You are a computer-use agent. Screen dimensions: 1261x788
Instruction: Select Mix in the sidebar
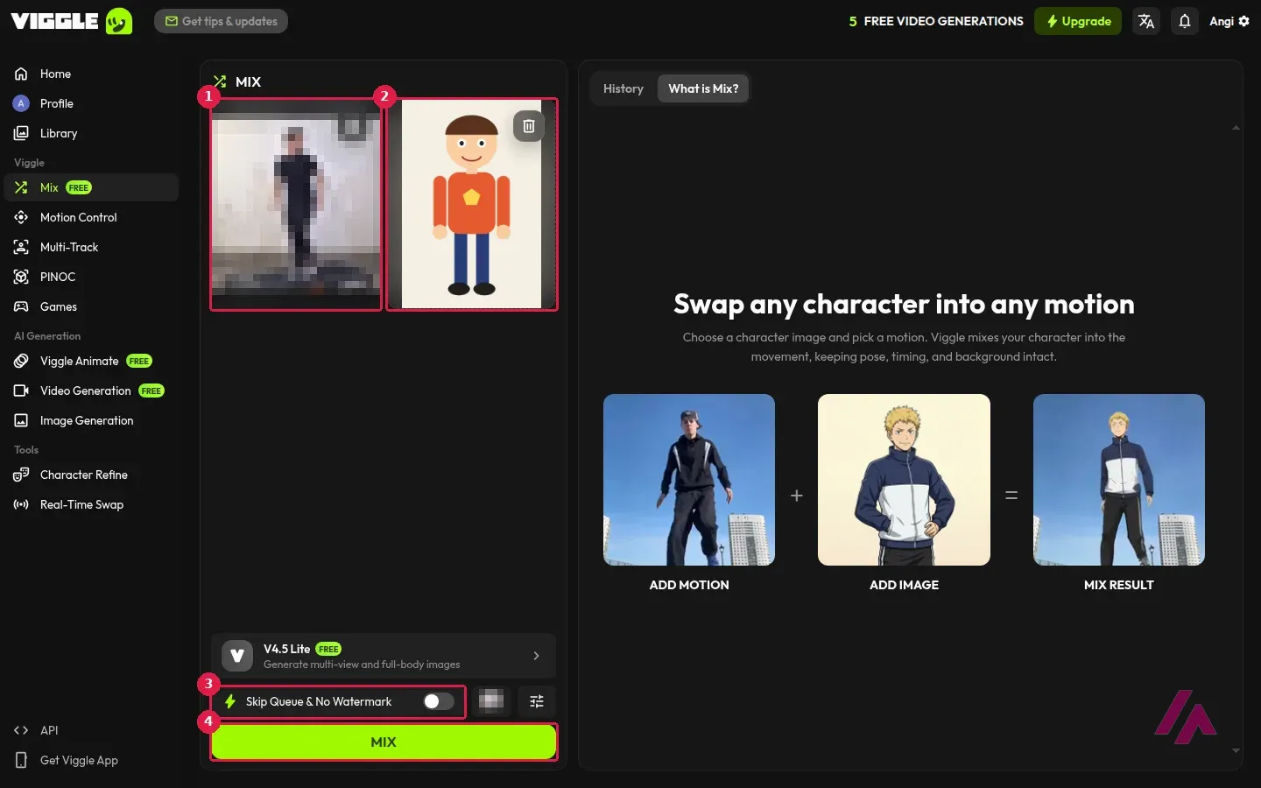pos(91,187)
